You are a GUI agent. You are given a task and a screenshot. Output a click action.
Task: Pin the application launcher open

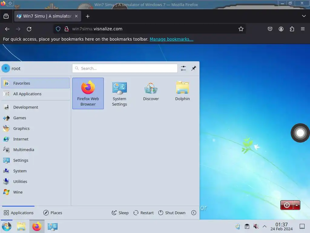pyautogui.click(x=194, y=68)
